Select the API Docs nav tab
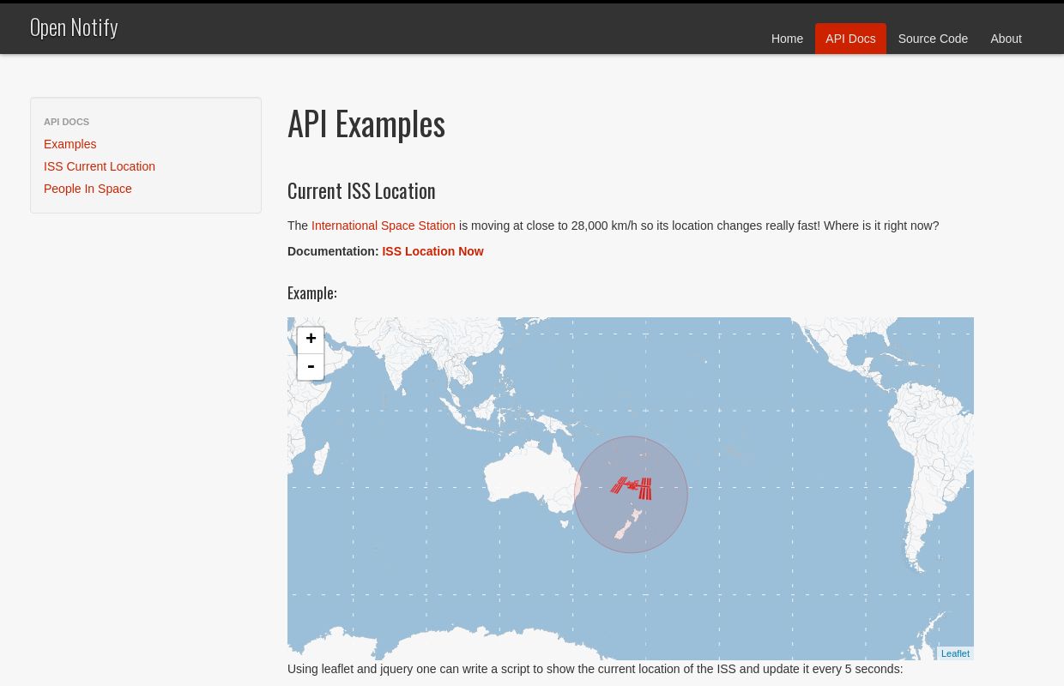Image resolution: width=1064 pixels, height=686 pixels. [x=850, y=39]
